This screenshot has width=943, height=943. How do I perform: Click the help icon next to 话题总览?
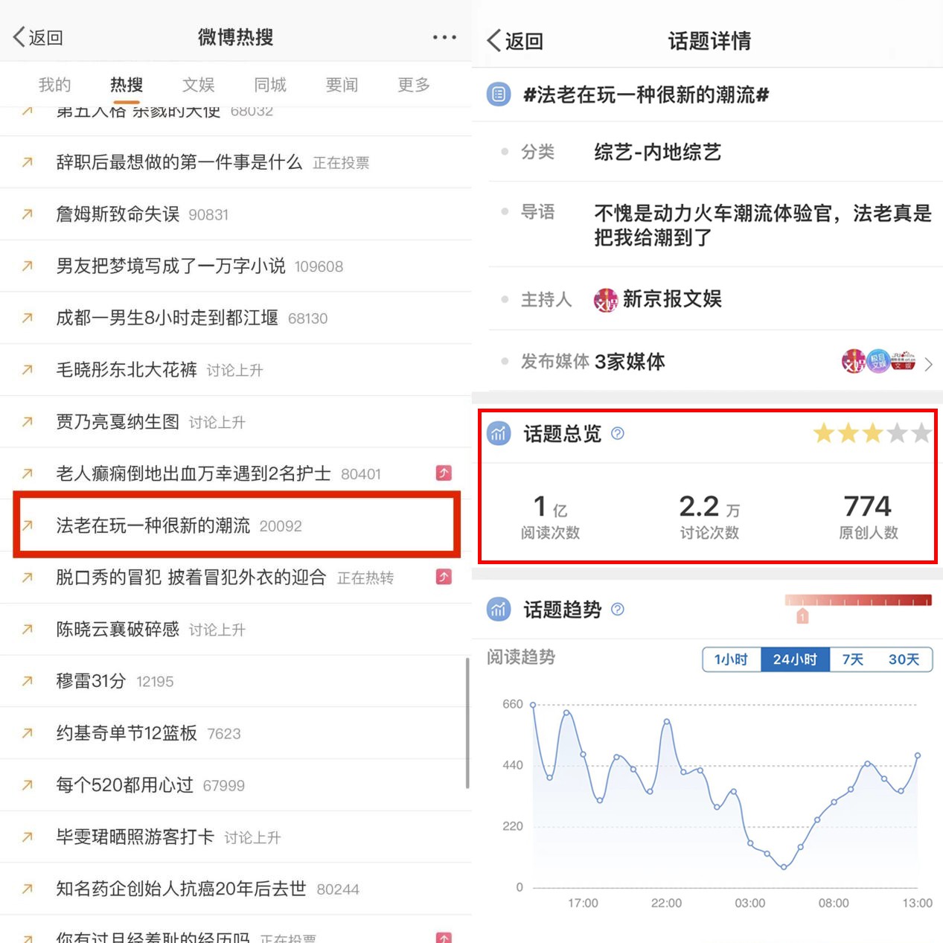click(x=618, y=433)
